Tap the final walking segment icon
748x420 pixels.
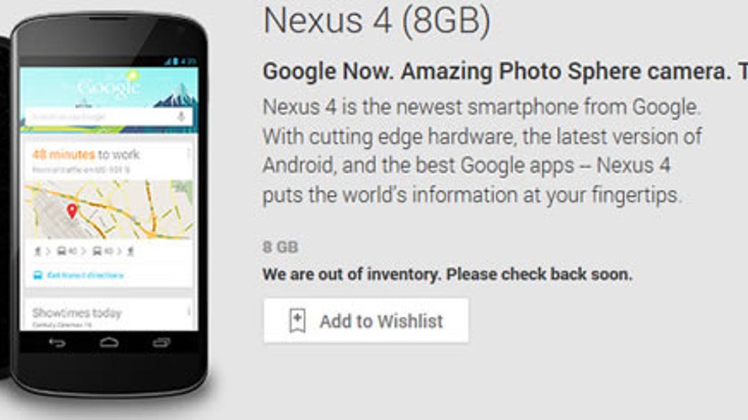tap(131, 251)
